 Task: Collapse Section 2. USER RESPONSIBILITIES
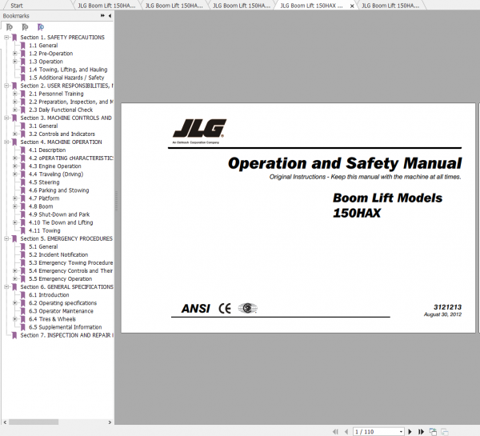(x=6, y=86)
